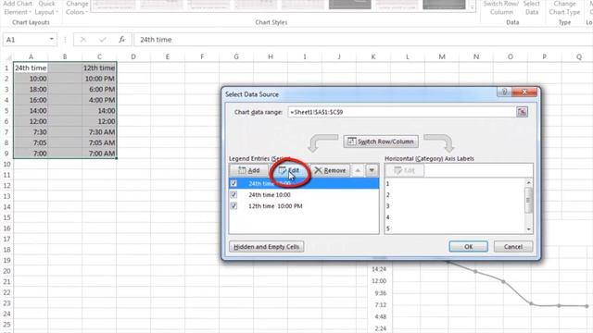593x333 pixels.
Task: Select cell C9 with 7:00 AM
Action: pos(99,154)
